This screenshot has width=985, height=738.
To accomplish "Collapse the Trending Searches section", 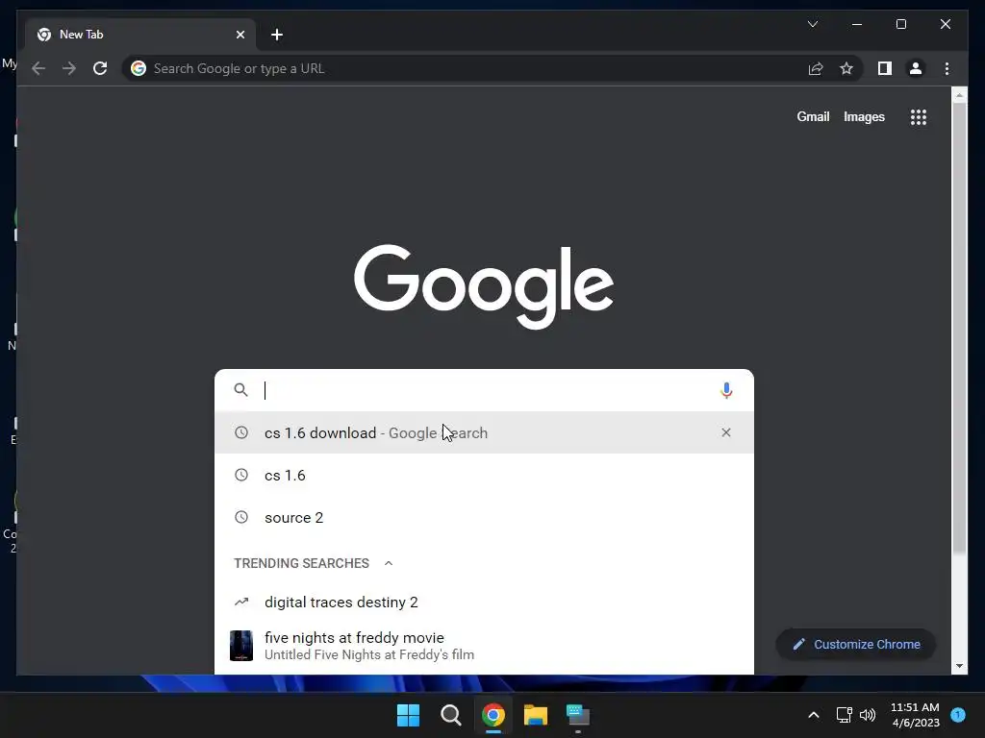I will click(389, 563).
